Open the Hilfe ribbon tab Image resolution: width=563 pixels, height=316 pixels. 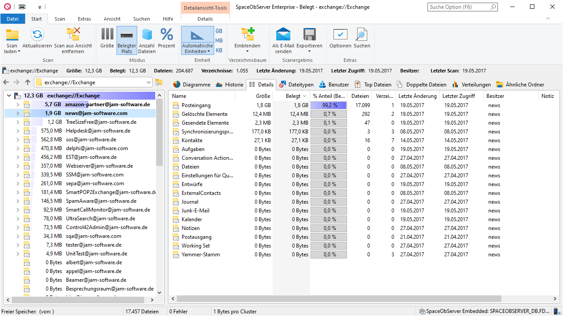pos(168,19)
